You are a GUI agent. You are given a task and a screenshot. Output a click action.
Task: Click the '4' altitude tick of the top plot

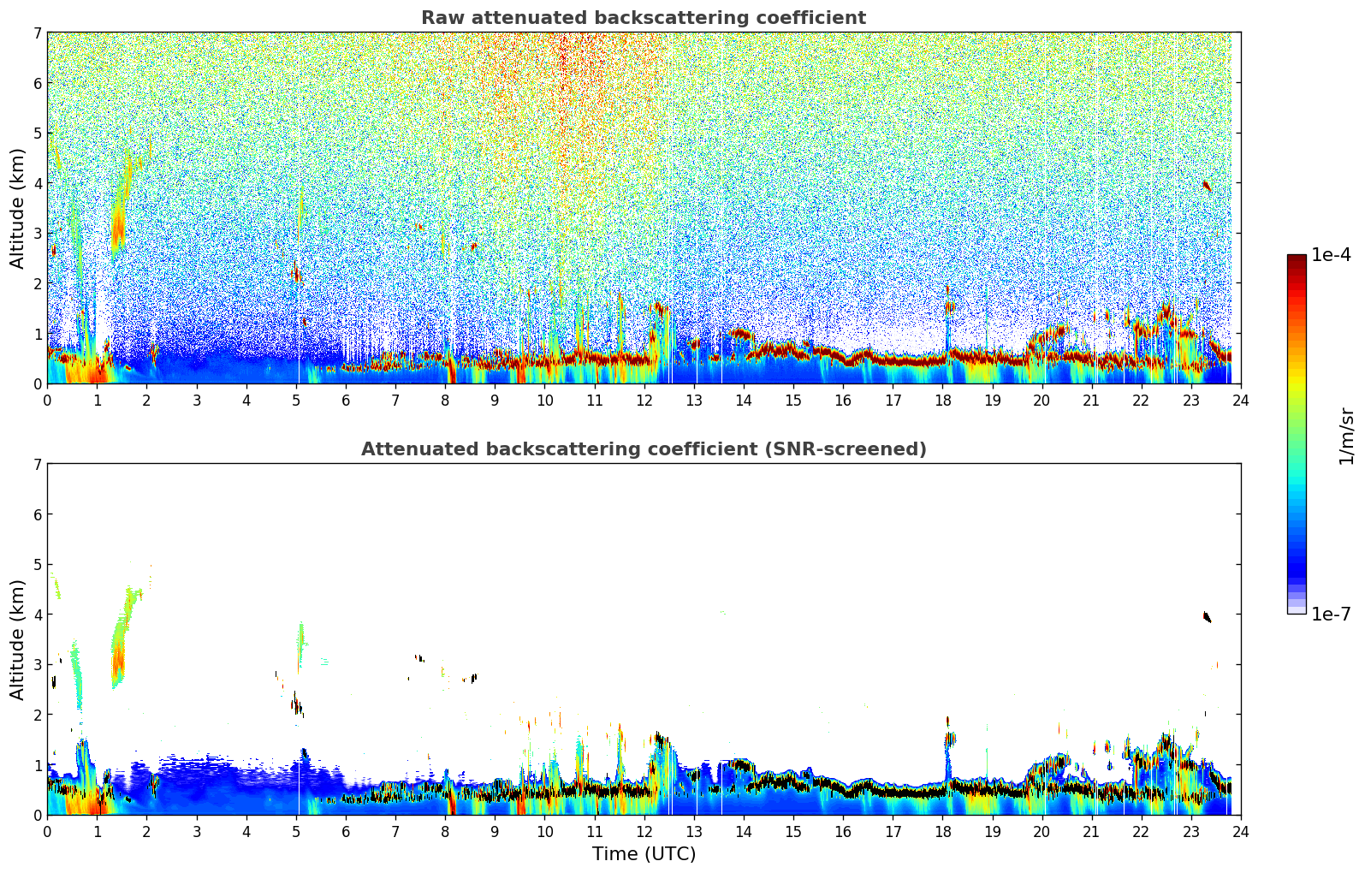click(38, 183)
